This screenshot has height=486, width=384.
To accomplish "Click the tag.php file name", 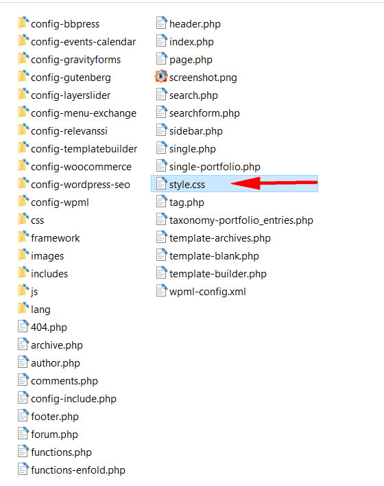I will 187,202.
